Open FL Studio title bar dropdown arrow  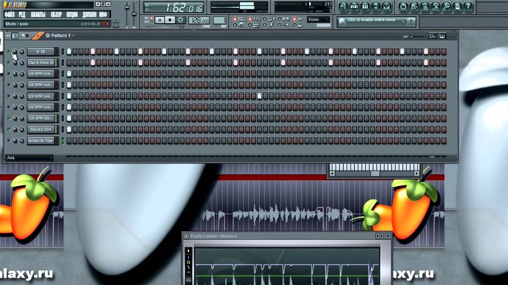click(x=98, y=4)
